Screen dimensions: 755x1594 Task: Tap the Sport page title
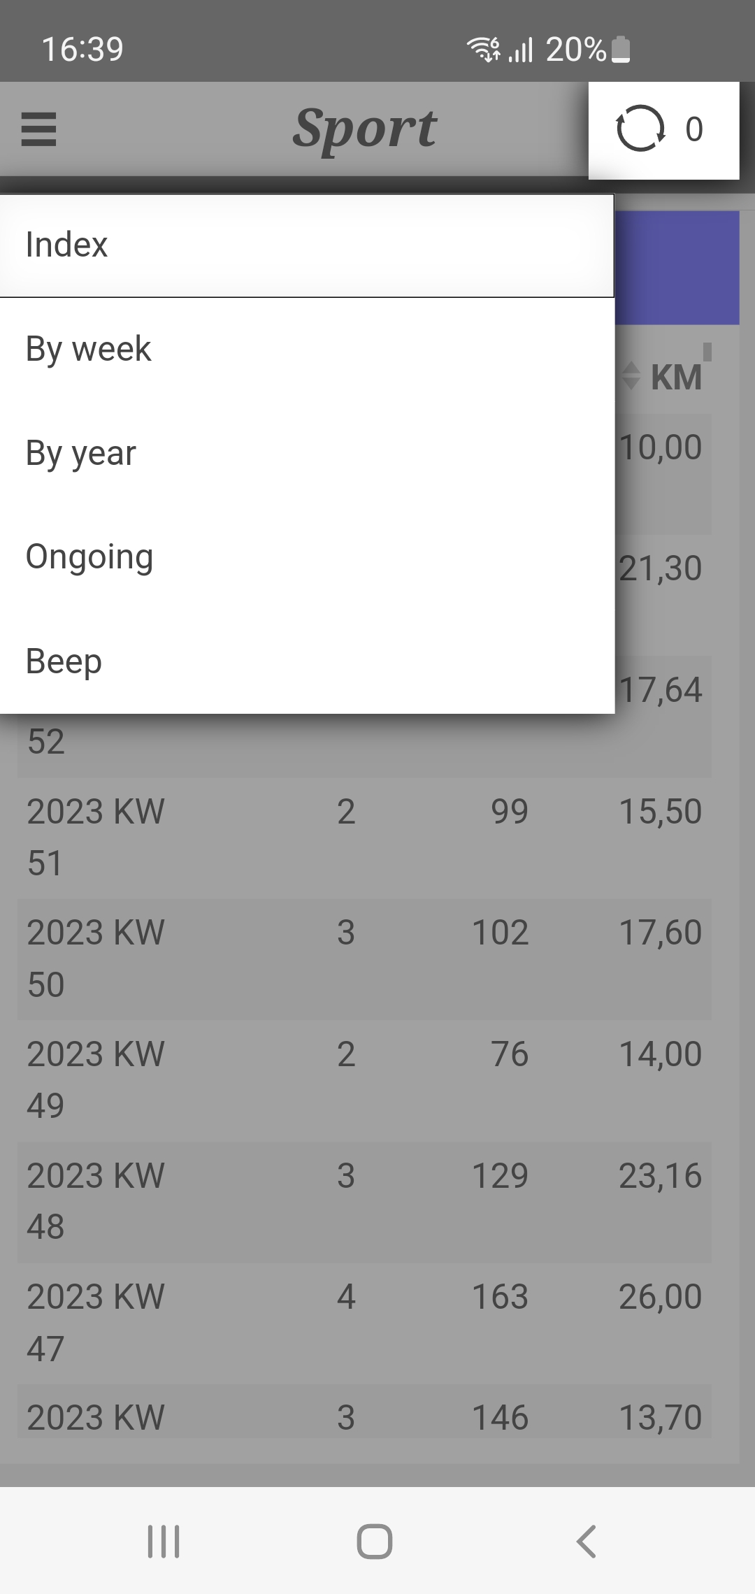pos(364,129)
